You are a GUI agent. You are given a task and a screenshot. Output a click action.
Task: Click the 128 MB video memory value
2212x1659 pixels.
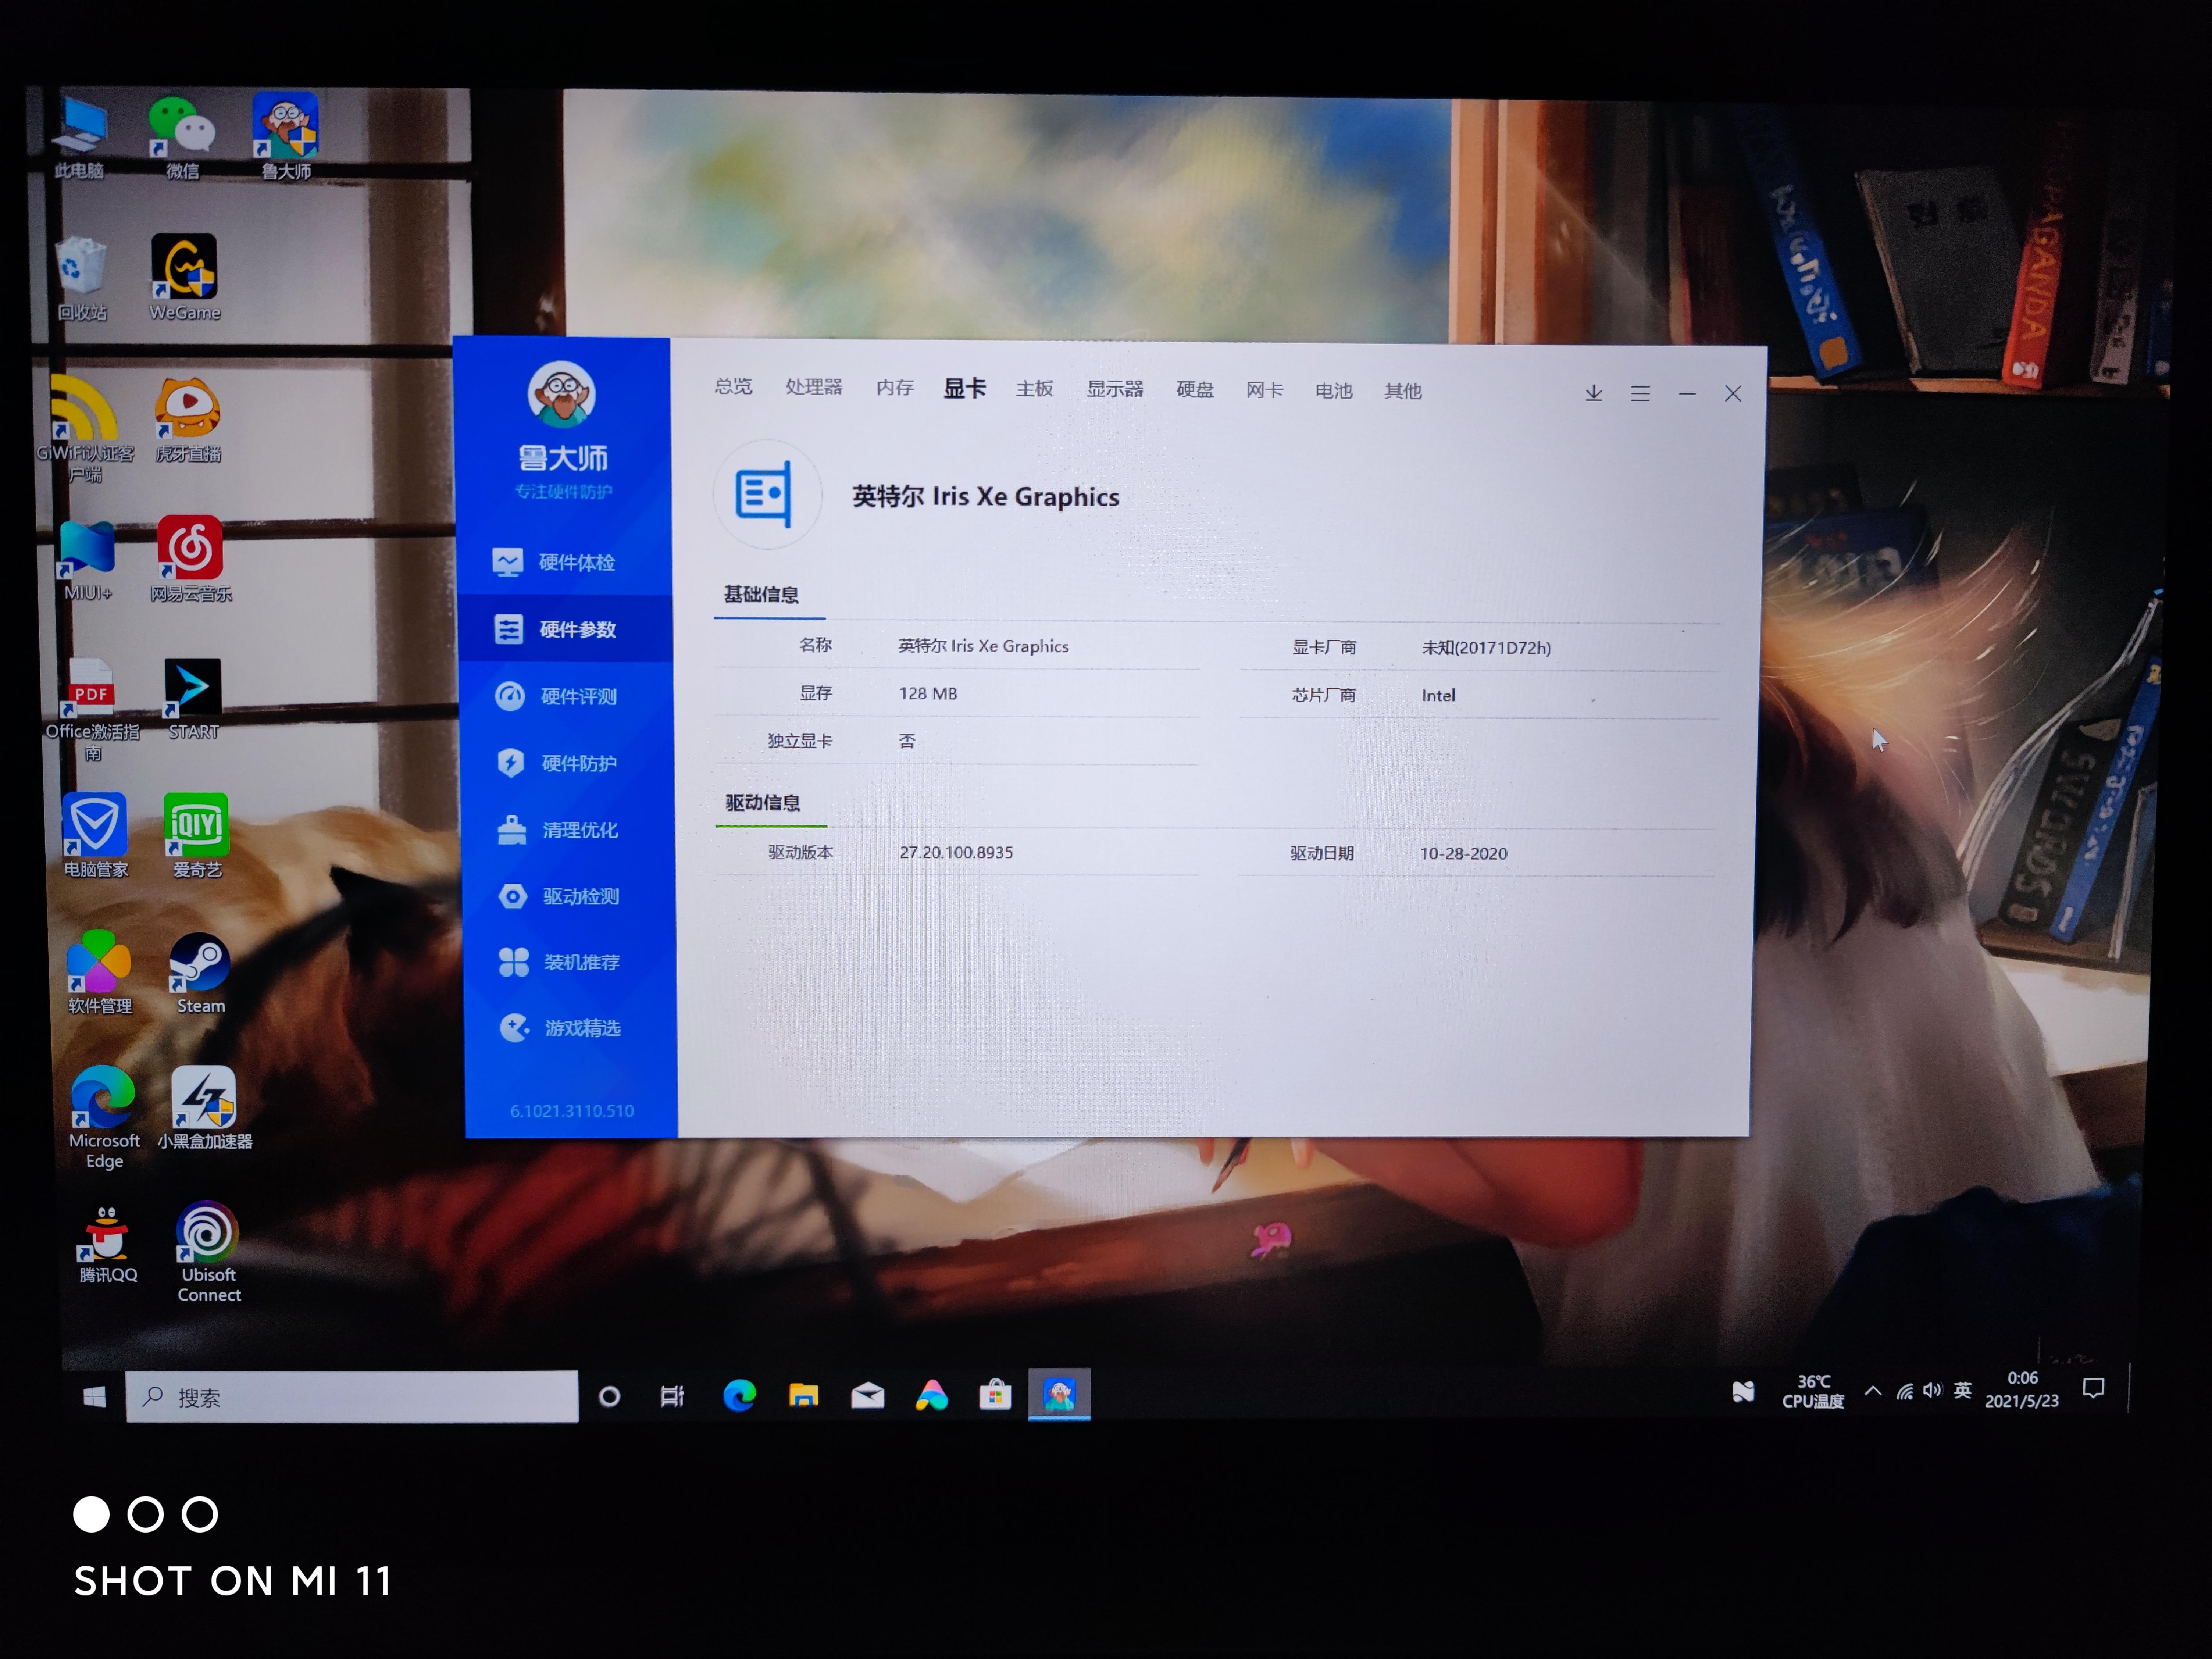(x=928, y=693)
